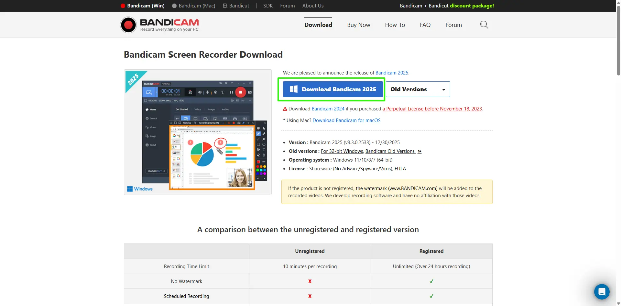621x306 pixels.
Task: Click the For 32-bit Windows link
Action: point(342,151)
